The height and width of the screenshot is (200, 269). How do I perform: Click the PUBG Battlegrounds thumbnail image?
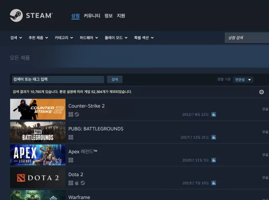pos(38,132)
